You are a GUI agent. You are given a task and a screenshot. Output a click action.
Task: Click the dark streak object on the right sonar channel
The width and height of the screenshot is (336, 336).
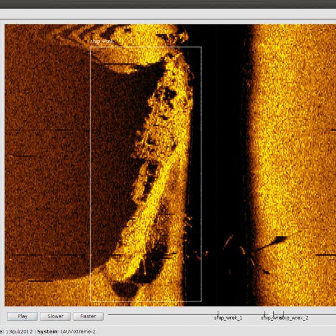point(276,242)
